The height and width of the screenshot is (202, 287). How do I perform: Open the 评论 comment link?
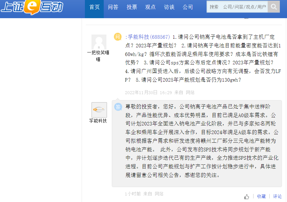click(277, 196)
